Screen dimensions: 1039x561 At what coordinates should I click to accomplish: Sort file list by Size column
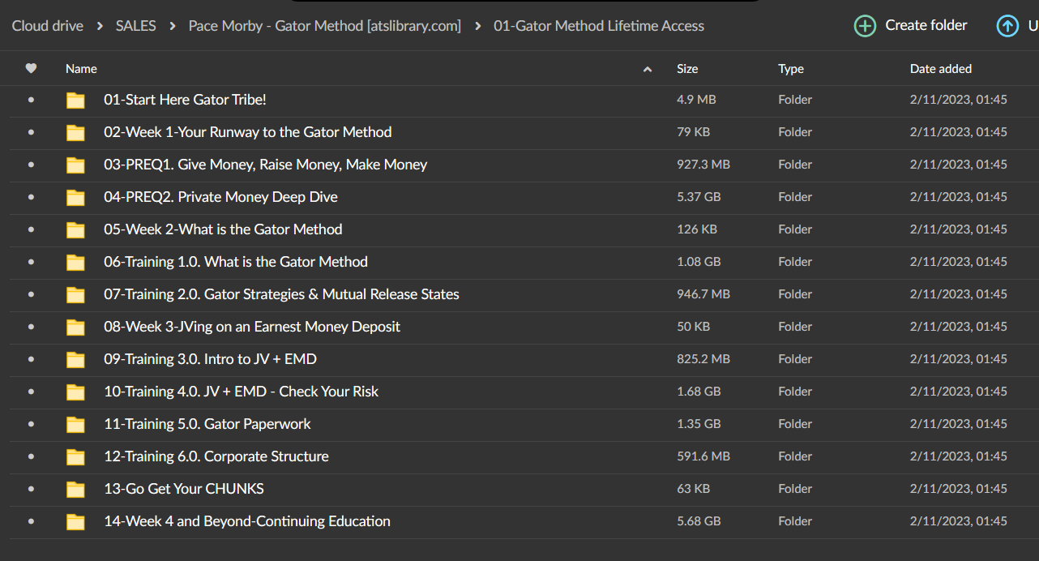pos(687,69)
